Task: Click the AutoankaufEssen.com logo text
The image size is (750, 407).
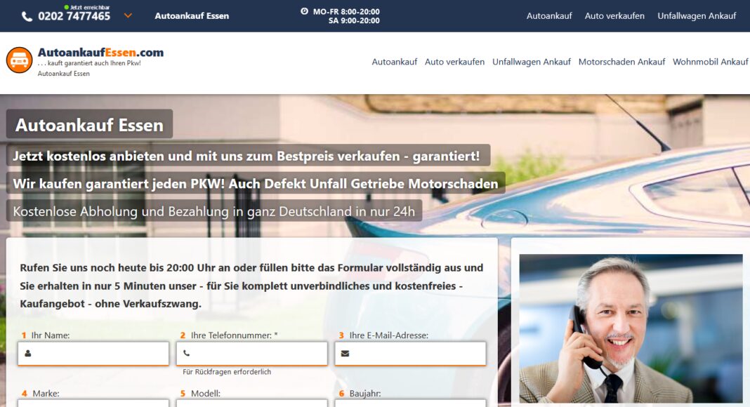Action: coord(100,52)
